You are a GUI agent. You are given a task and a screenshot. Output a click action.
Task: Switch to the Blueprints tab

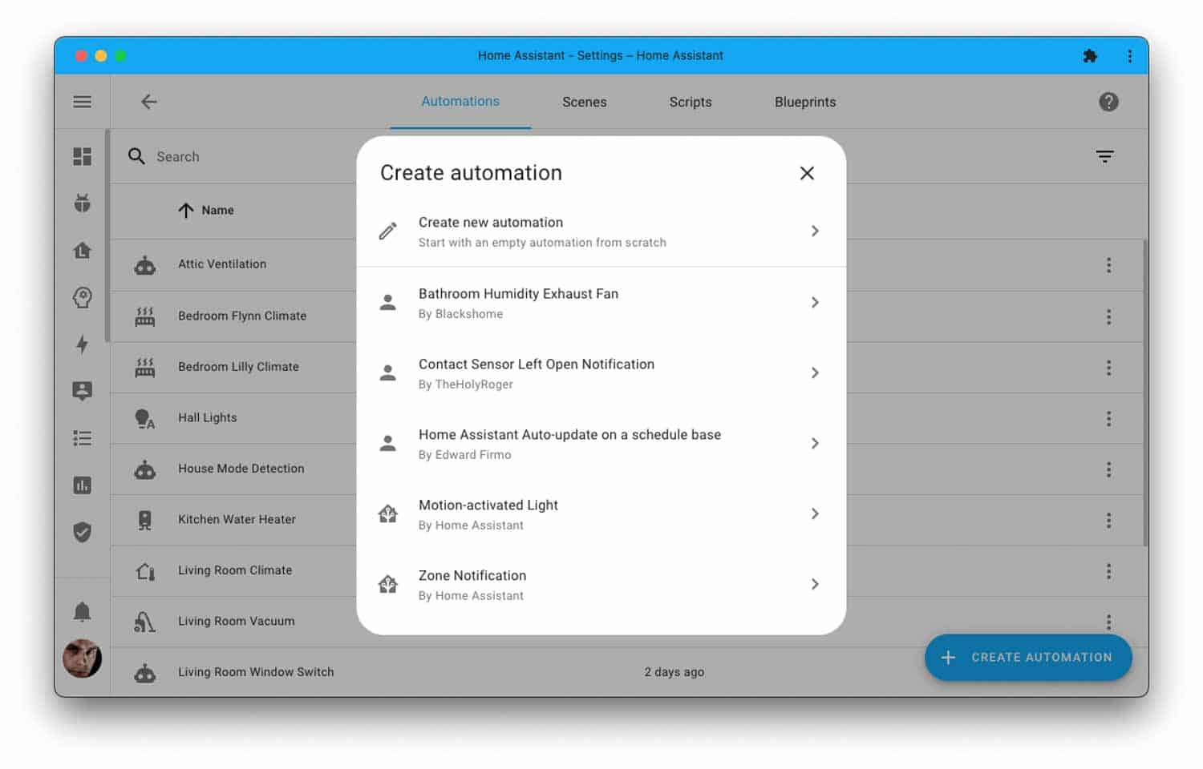coord(804,102)
